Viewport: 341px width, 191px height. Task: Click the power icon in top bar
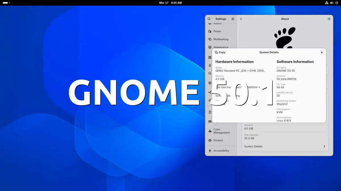point(337,3)
